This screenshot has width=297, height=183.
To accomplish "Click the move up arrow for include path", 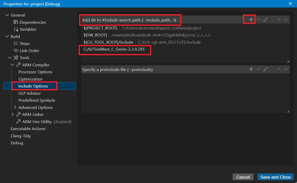I will pos(279,20).
